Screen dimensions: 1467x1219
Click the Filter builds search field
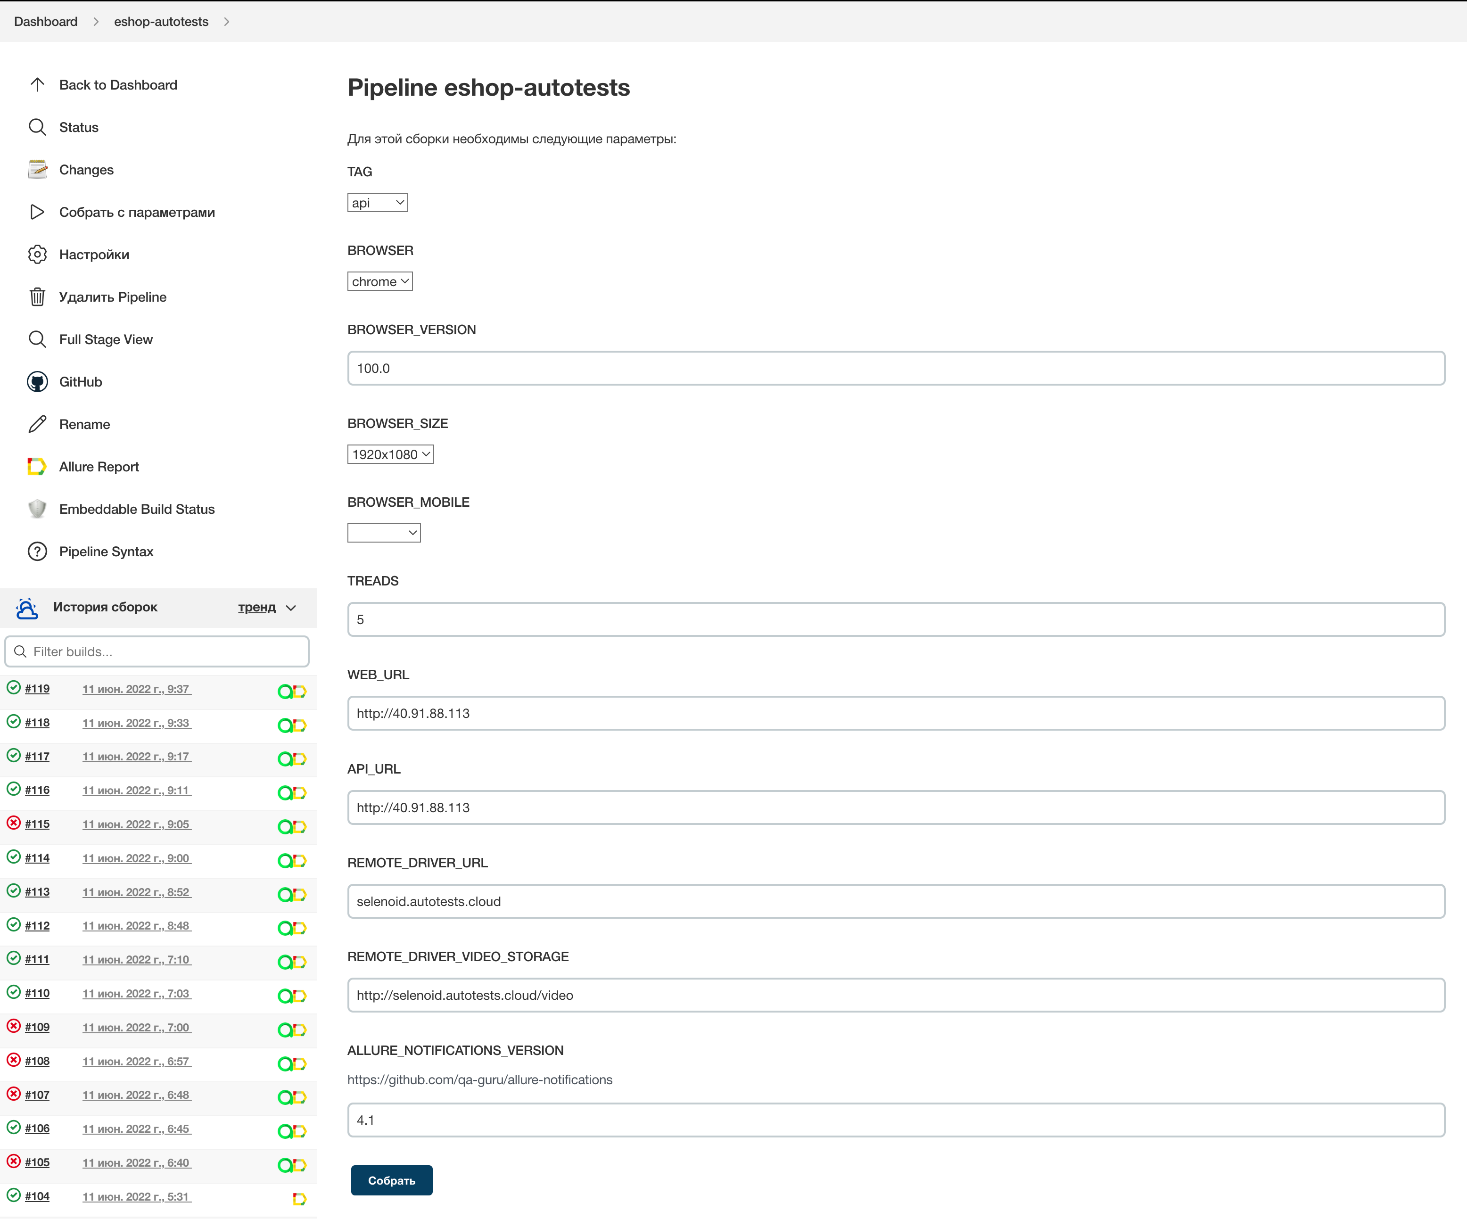(x=157, y=651)
